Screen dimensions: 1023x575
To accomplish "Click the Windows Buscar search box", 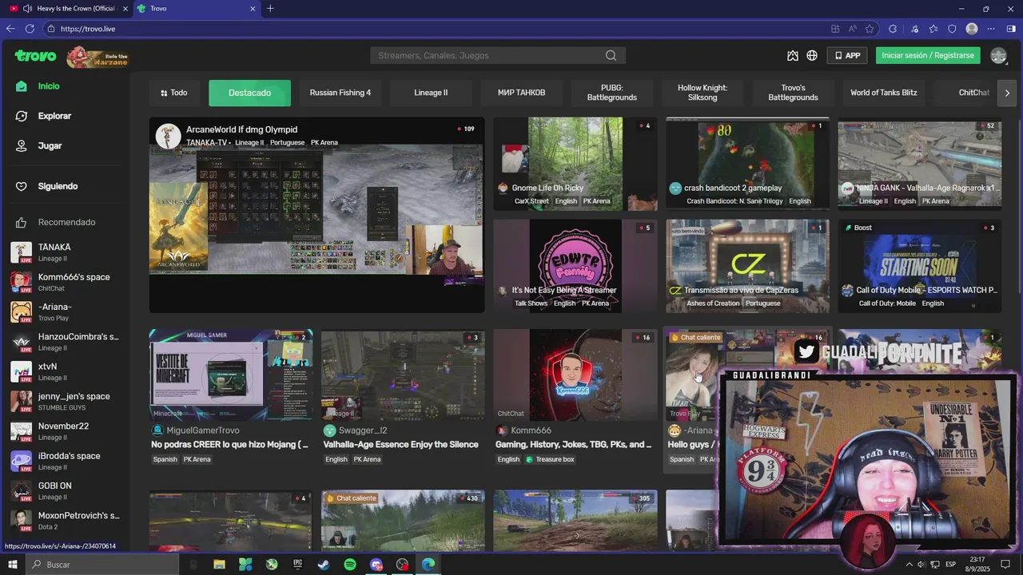I will click(102, 565).
